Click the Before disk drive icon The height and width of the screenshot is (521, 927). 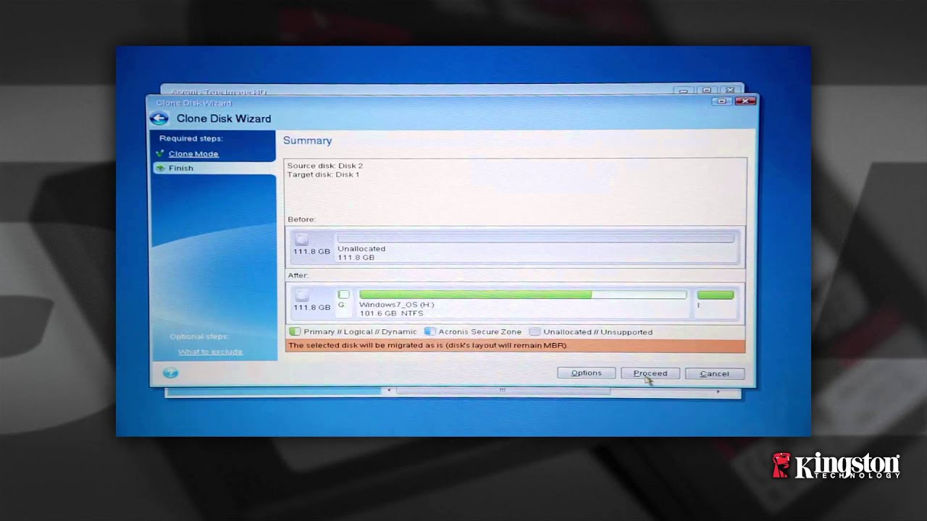point(302,240)
